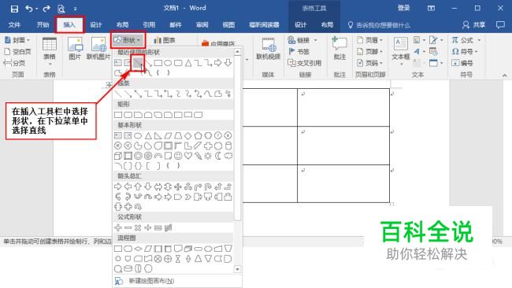The height and width of the screenshot is (288, 512).
Task: Insert the sun basic shape
Action: (x=208, y=156)
